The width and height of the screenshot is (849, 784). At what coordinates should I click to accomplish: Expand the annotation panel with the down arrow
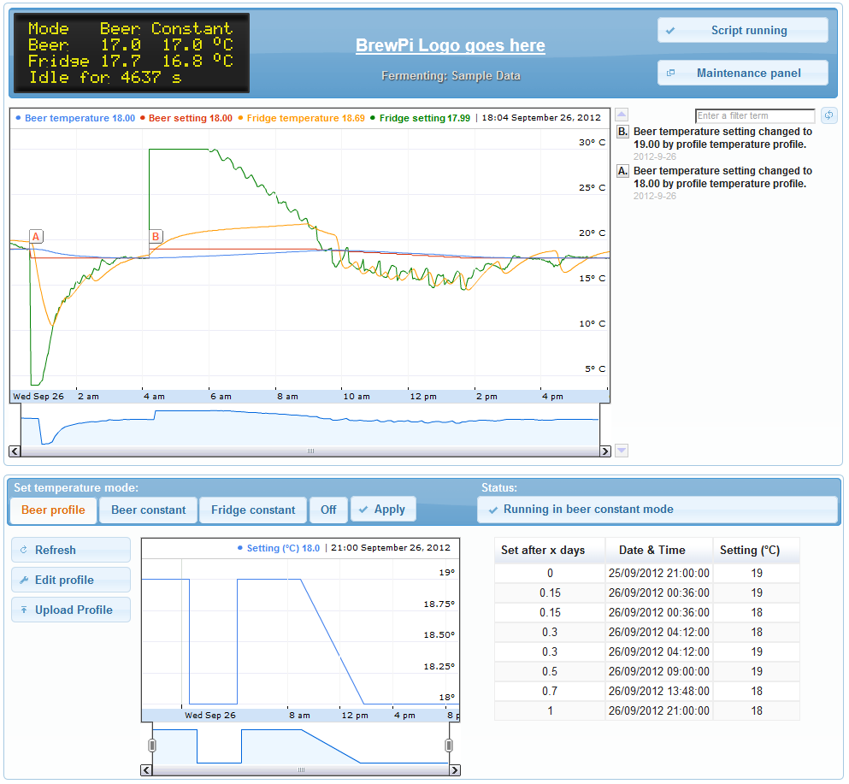coord(620,450)
